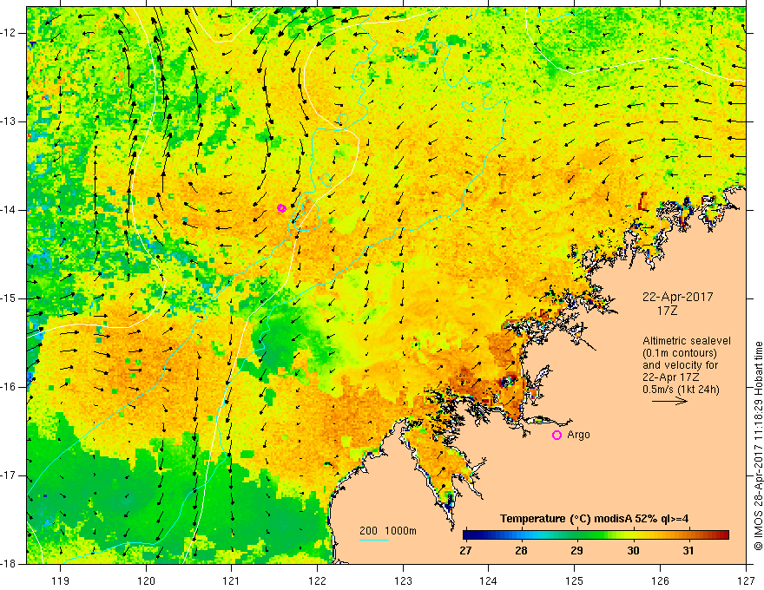This screenshot has height=590, width=764.
Task: Click the colorbar label '31'
Action: coord(688,551)
